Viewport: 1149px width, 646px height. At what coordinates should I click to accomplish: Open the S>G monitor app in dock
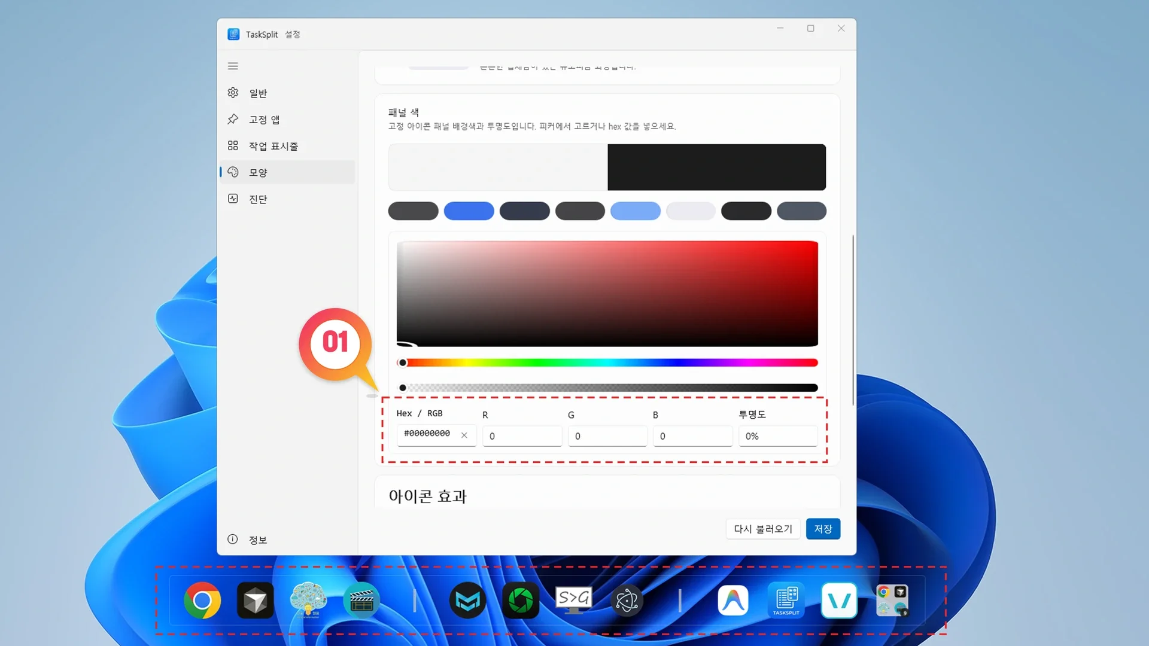[x=574, y=601]
